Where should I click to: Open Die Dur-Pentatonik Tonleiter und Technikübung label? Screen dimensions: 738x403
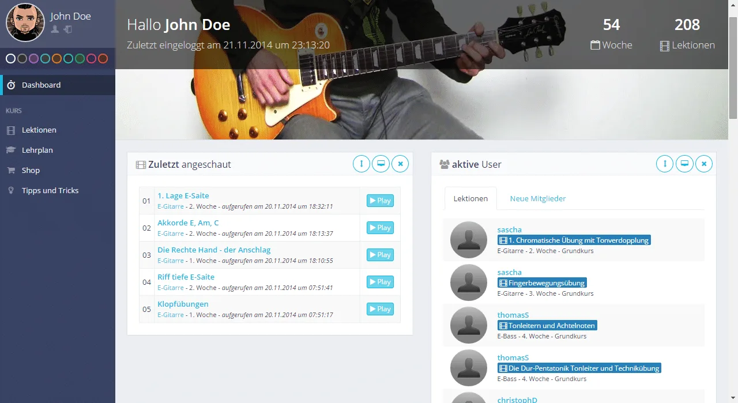pos(579,368)
